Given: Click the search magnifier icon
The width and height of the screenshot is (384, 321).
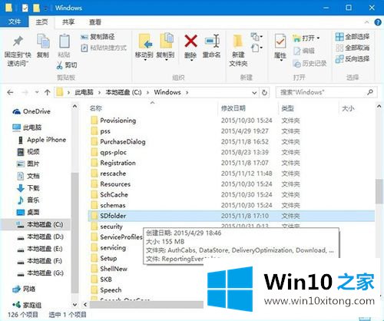Looking at the screenshot, I should point(370,92).
